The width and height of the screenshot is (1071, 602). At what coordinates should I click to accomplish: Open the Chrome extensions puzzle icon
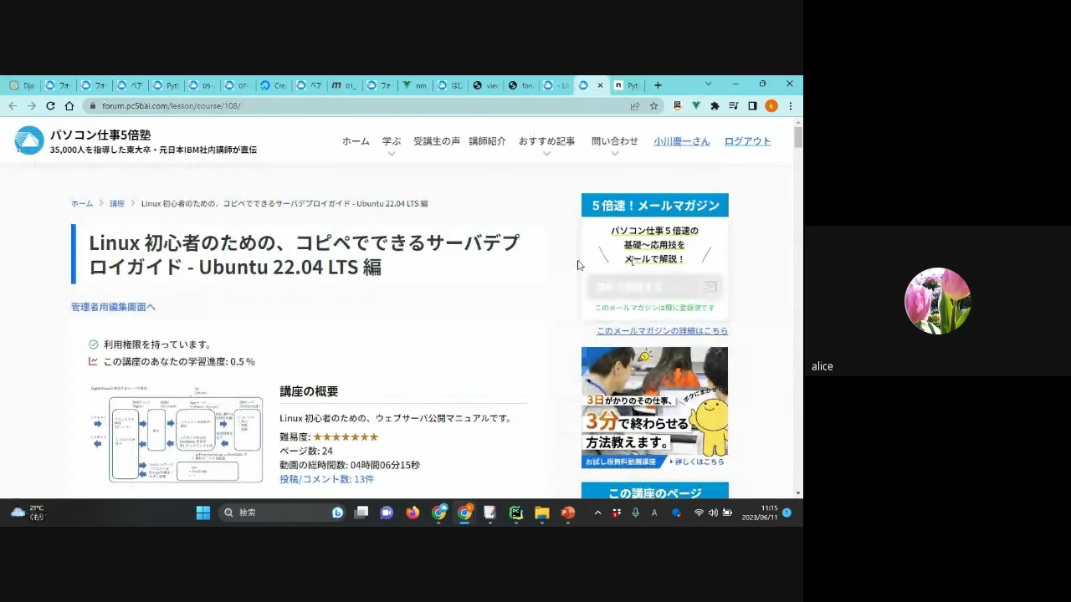(715, 106)
